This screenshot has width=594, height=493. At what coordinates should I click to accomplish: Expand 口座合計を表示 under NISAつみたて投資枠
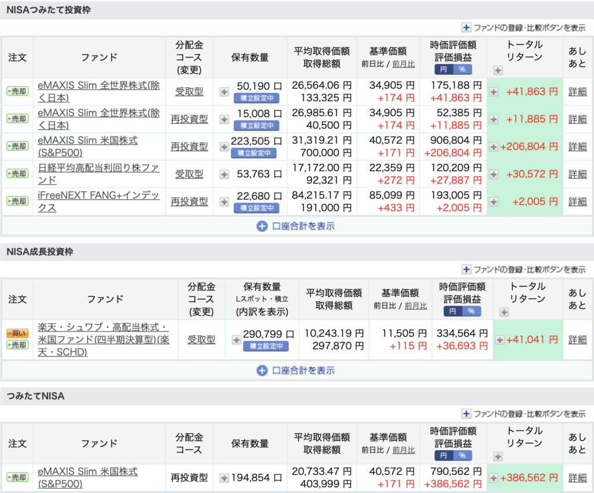[x=296, y=226]
